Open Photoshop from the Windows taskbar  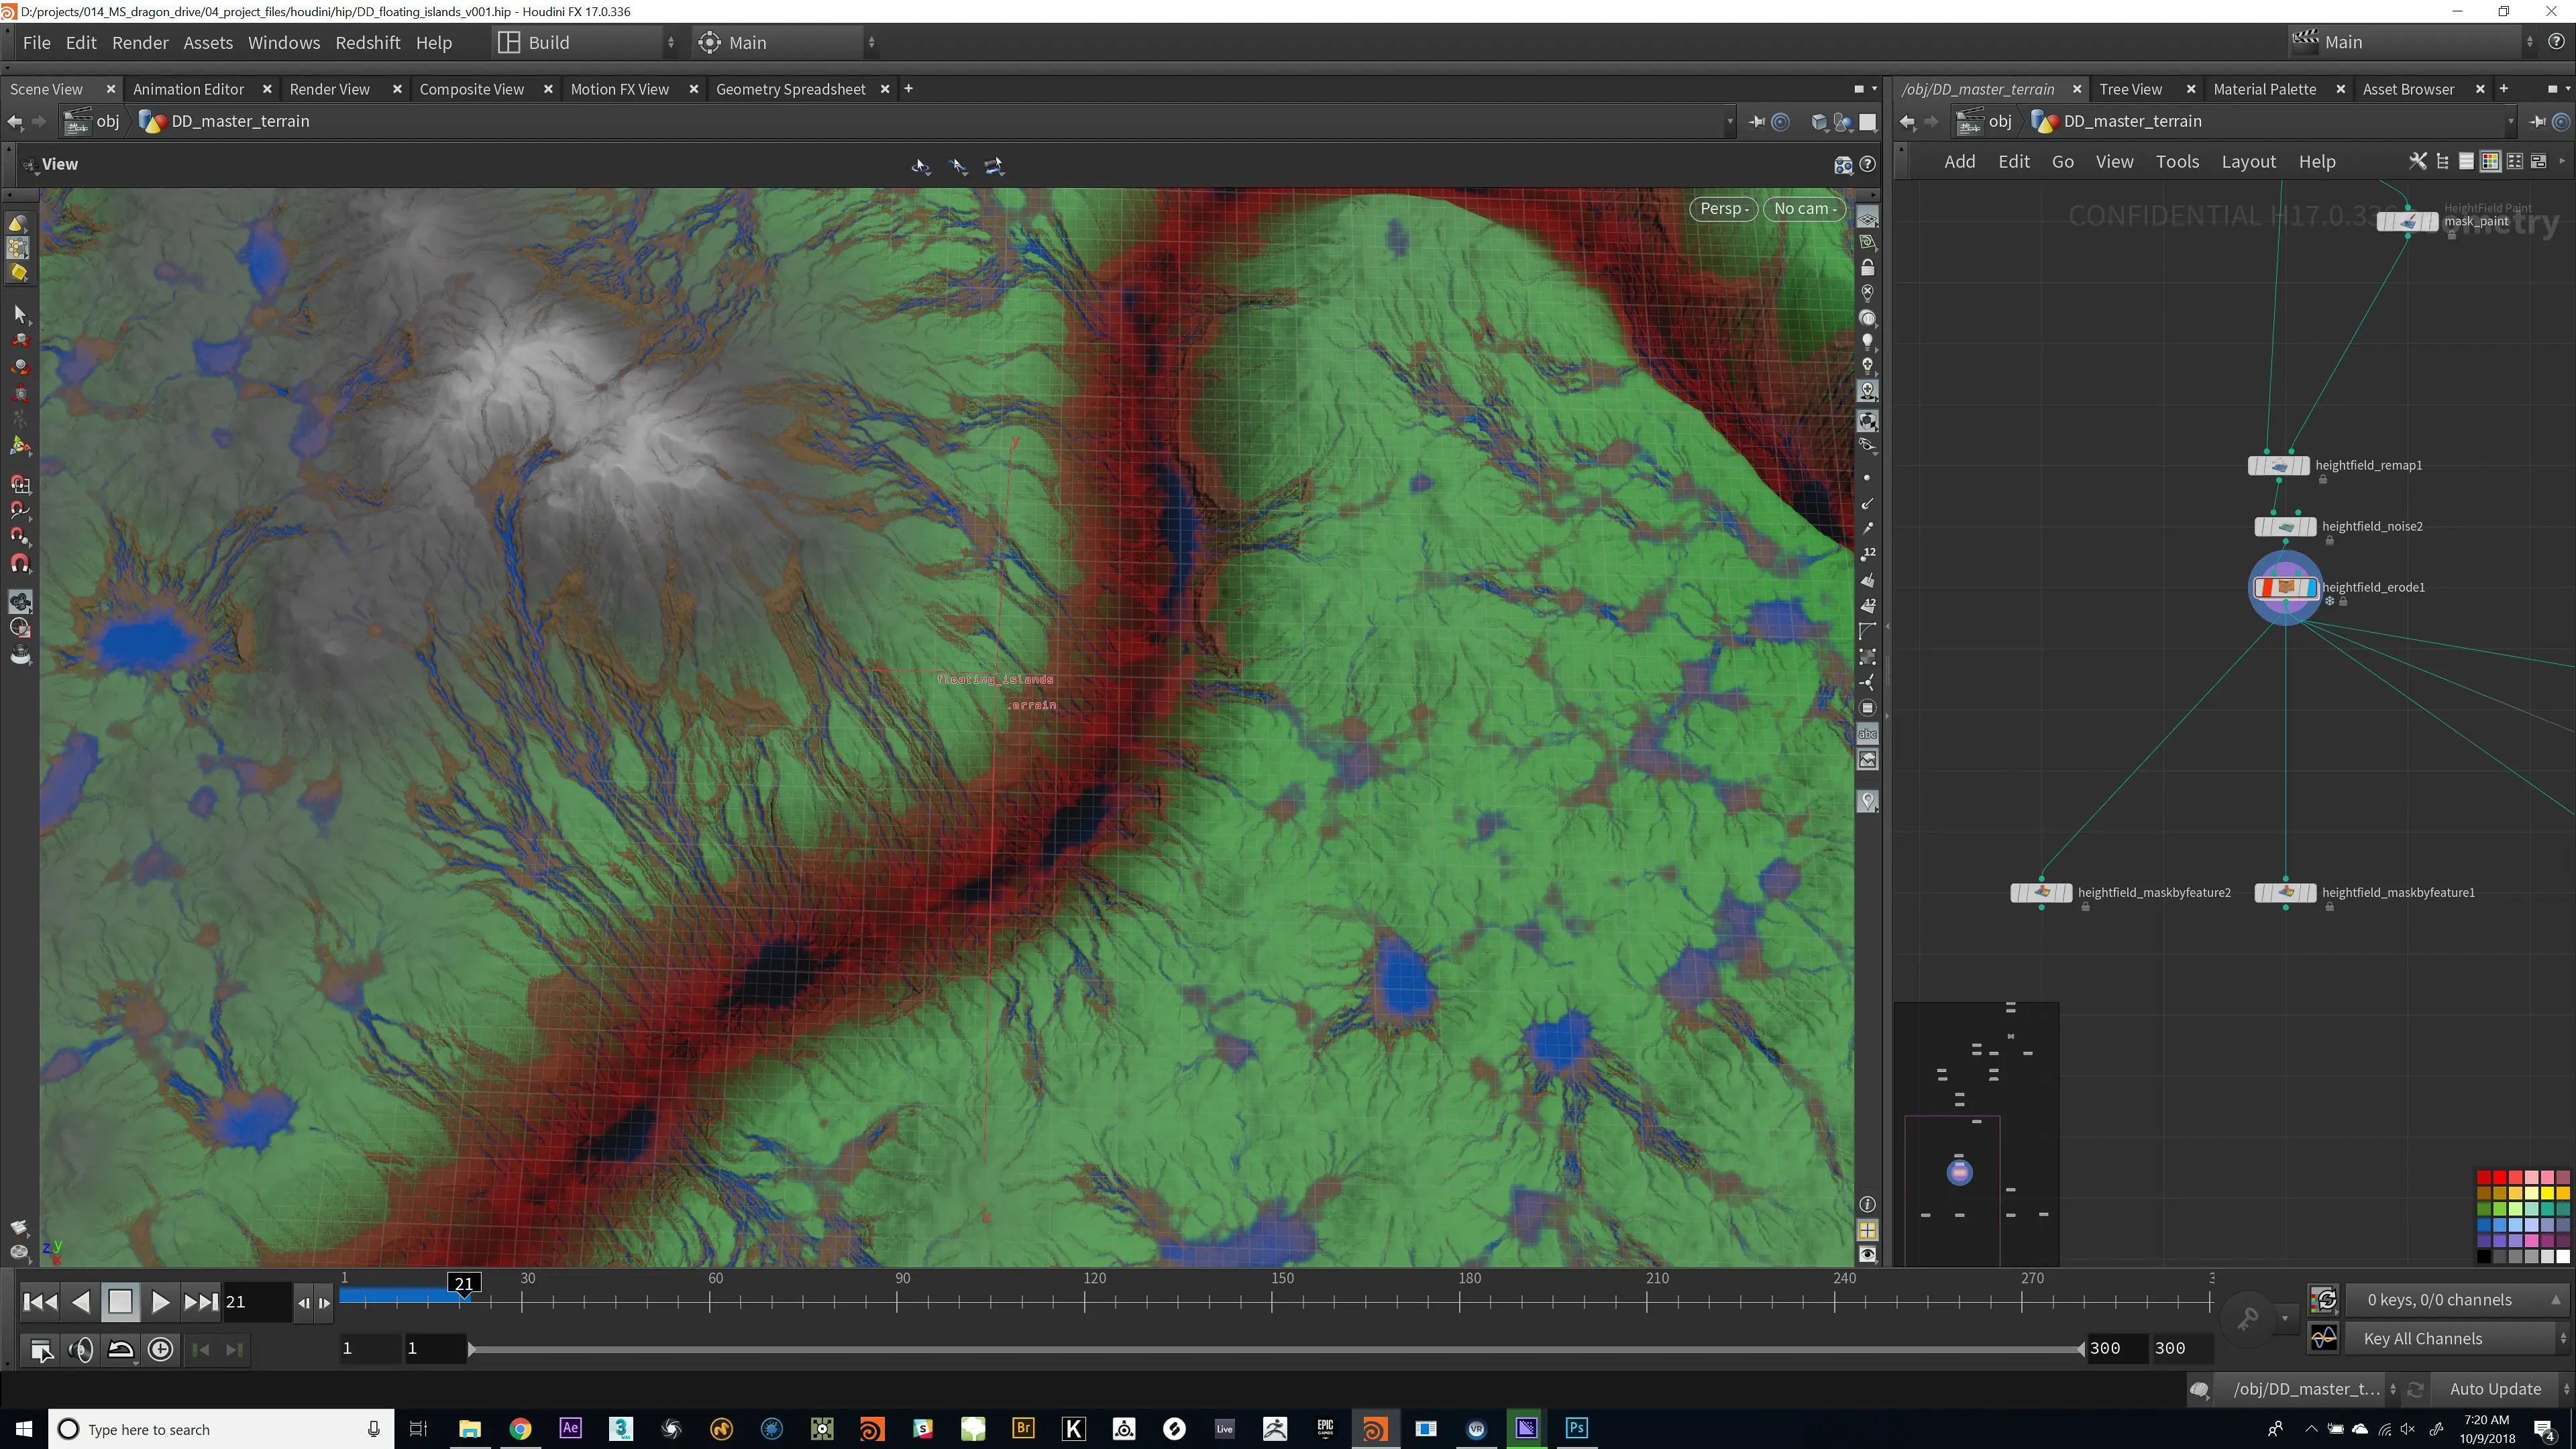1576,1428
